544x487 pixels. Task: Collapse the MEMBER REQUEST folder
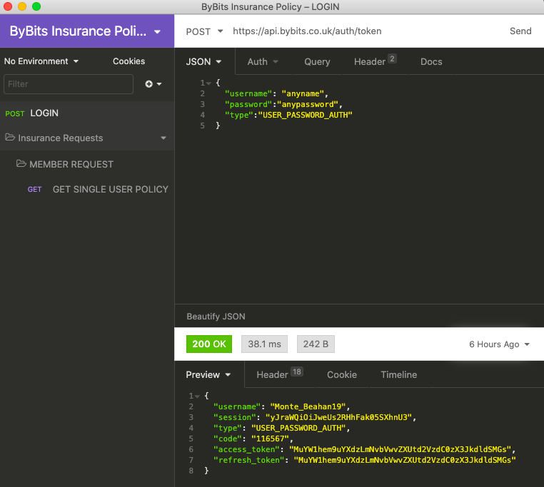[x=65, y=164]
